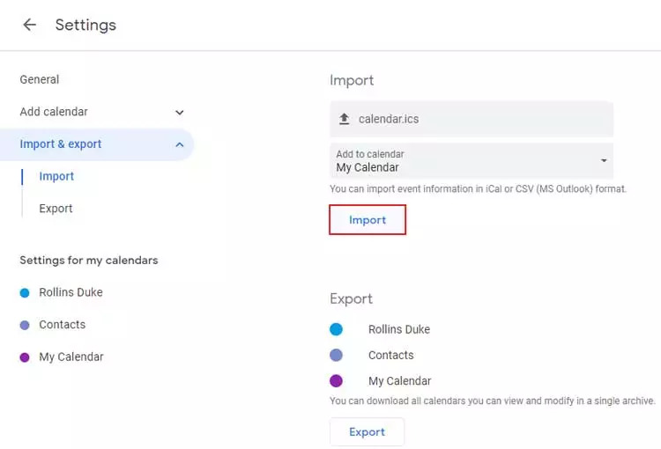Open Contacts calendar settings in sidebar
Image resolution: width=661 pixels, height=449 pixels.
click(x=63, y=324)
